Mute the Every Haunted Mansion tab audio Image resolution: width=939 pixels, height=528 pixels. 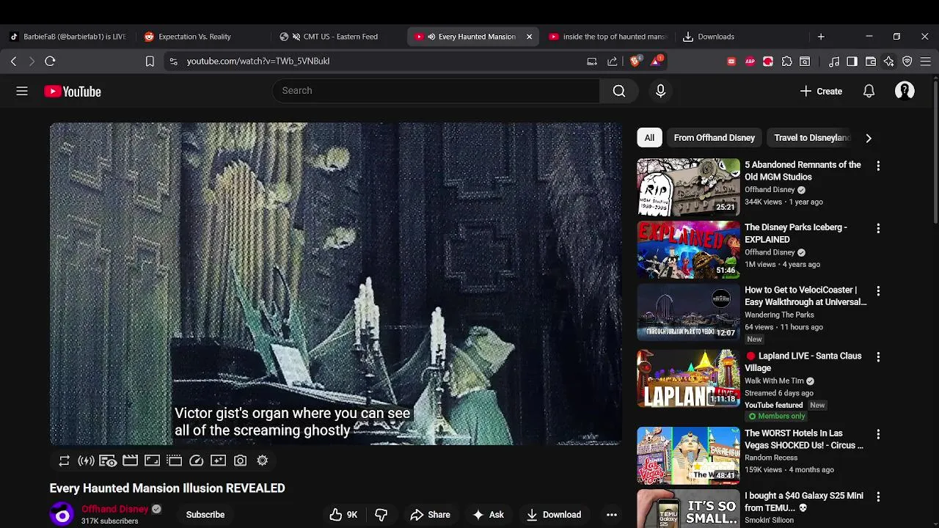click(431, 37)
